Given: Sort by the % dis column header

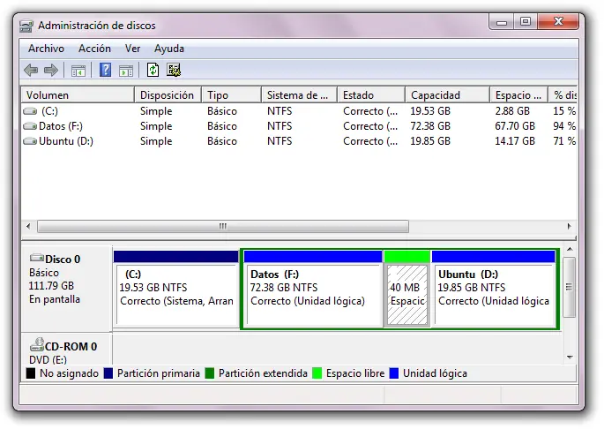Looking at the screenshot, I should click(x=563, y=95).
